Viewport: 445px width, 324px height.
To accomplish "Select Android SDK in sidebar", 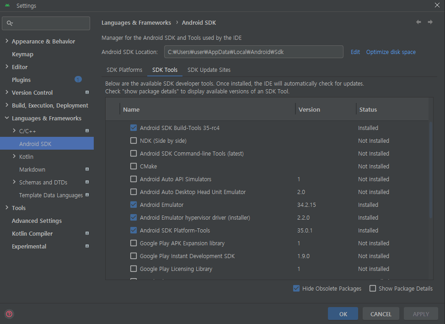I will tap(47, 143).
